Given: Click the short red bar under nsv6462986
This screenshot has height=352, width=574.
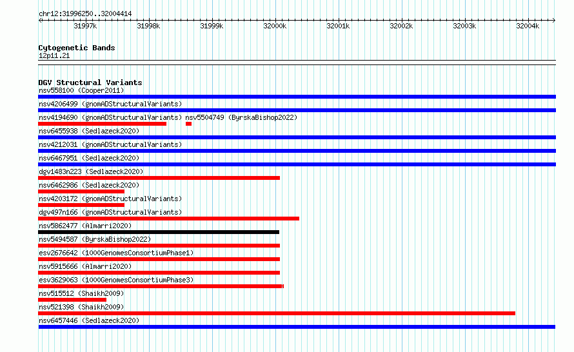Looking at the screenshot, I should point(81,191).
